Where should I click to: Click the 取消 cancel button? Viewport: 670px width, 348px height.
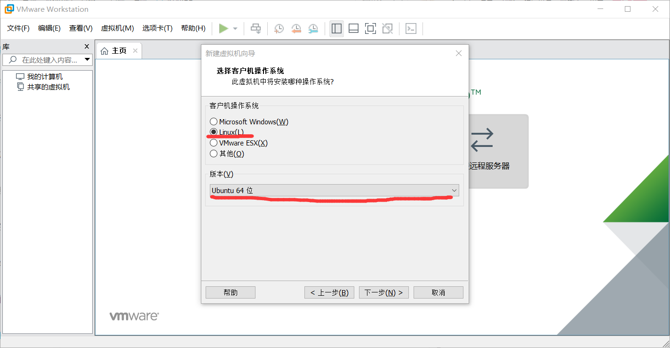439,292
